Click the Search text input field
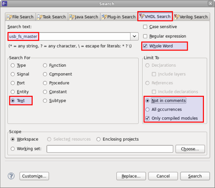Screen dimensions: 215x188 [69, 36]
